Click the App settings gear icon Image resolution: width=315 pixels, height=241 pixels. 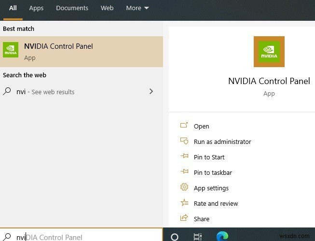pos(184,187)
